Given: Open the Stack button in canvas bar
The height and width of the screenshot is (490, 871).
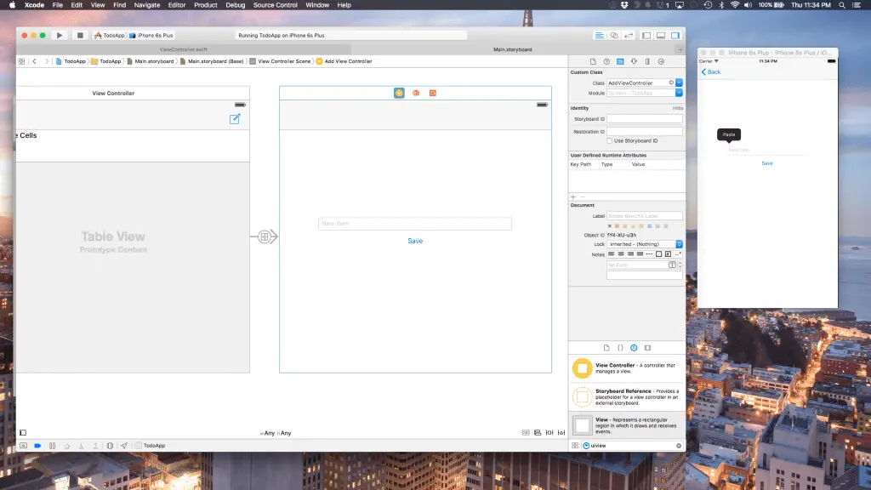Looking at the screenshot, I should (526, 433).
